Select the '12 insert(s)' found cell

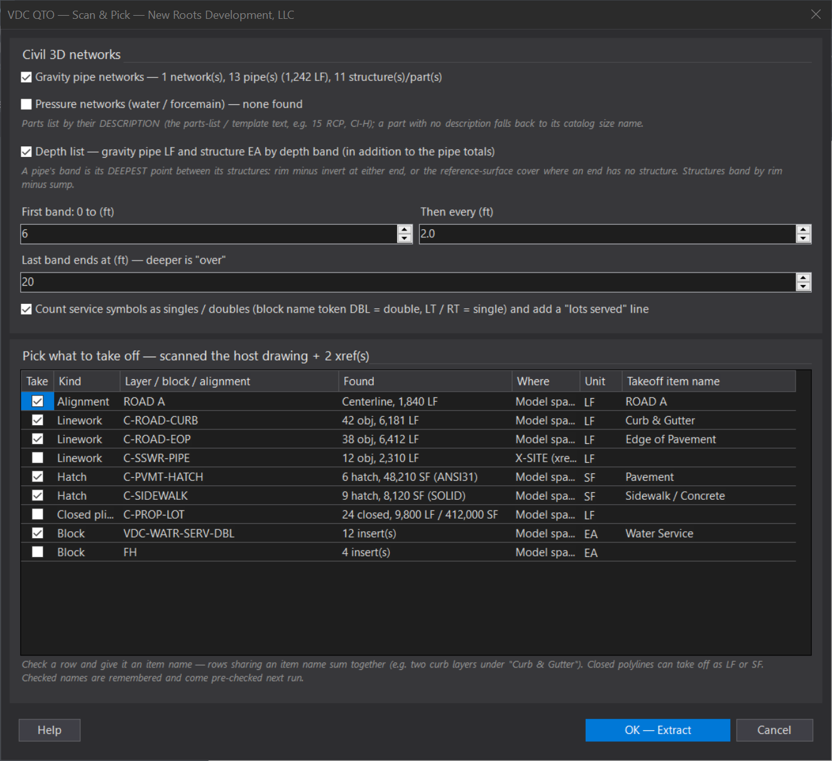pos(425,533)
